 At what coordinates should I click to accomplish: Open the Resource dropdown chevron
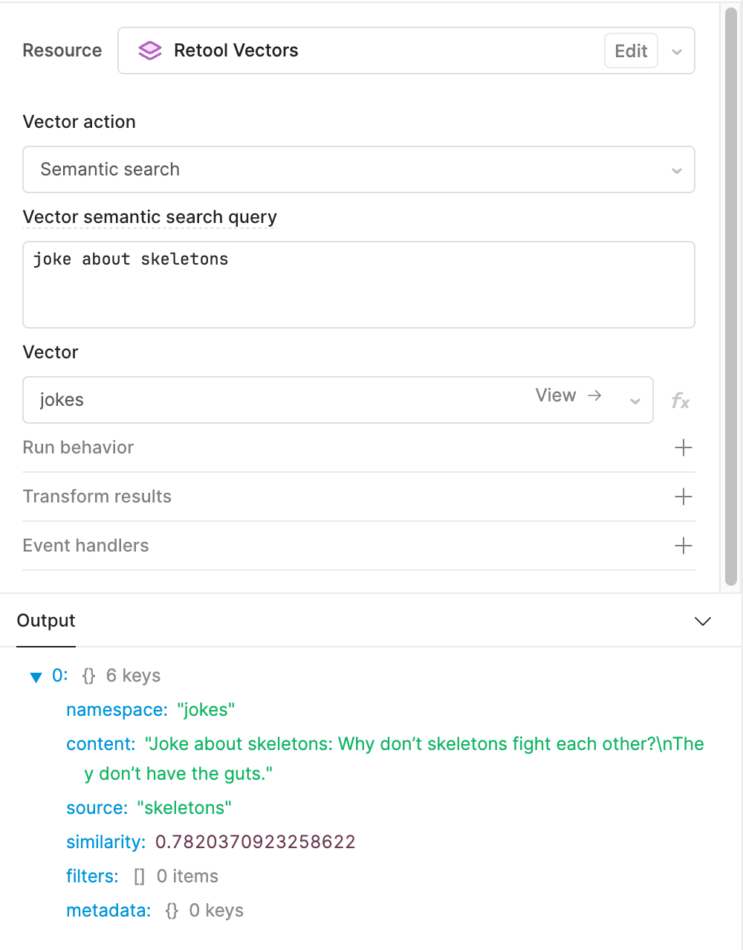tap(677, 51)
